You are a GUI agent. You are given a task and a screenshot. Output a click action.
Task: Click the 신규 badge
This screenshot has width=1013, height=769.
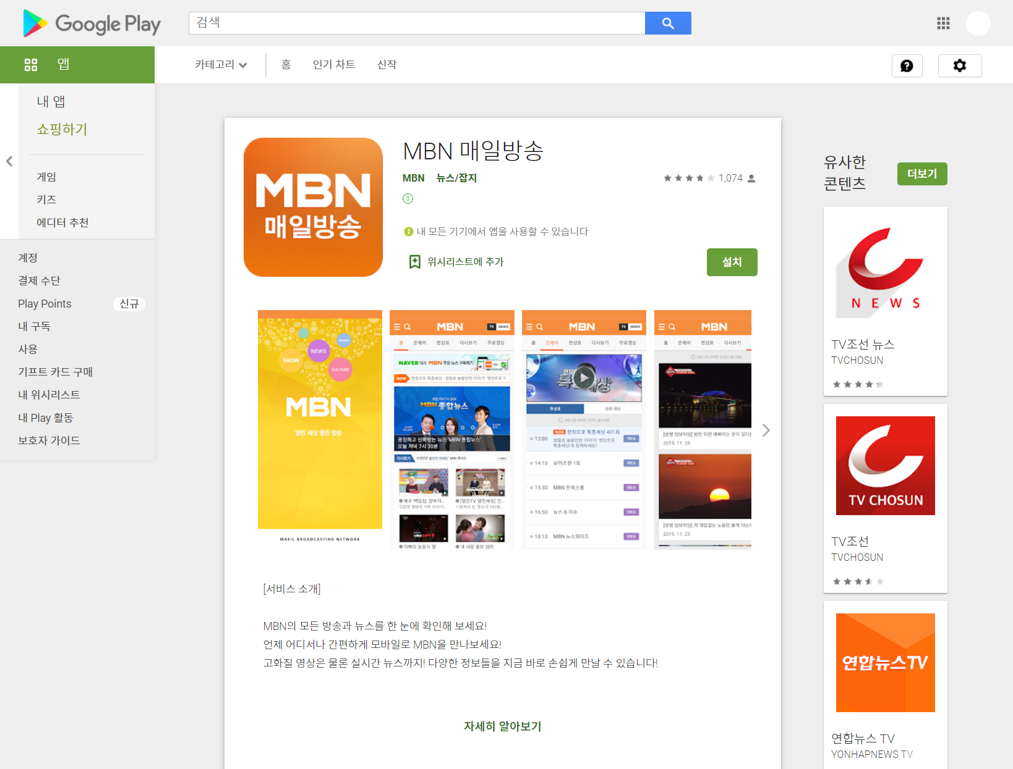pos(129,304)
